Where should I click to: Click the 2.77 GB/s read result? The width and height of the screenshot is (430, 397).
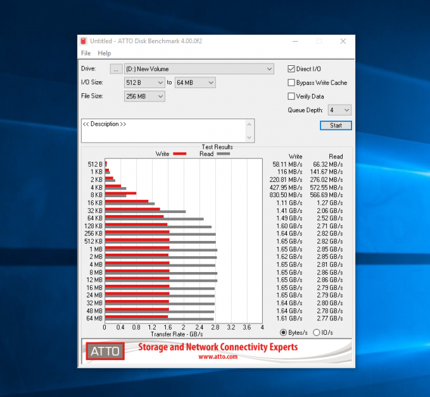coord(330,318)
